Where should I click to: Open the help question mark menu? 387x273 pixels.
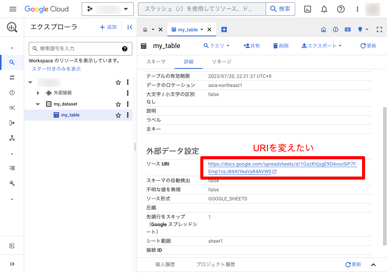pyautogui.click(x=341, y=9)
